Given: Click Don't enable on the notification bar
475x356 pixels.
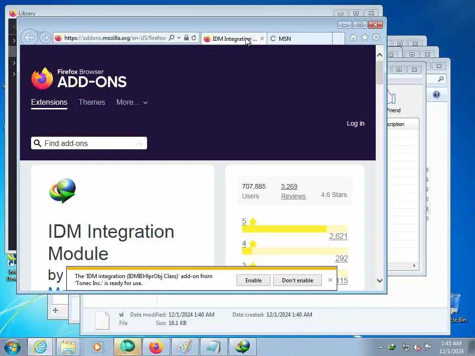Looking at the screenshot, I should click(x=297, y=280).
